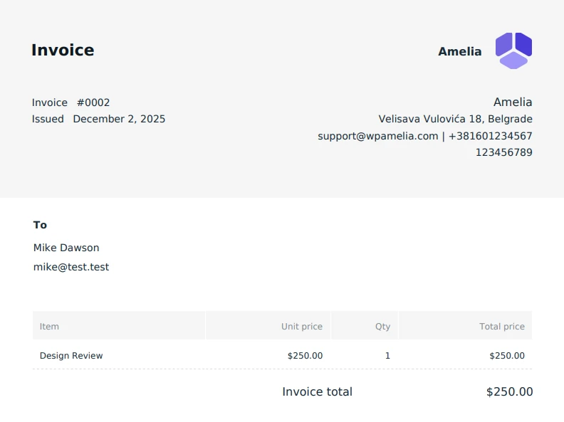
Task: Click the Amelia hexagon logo icon
Action: (513, 51)
